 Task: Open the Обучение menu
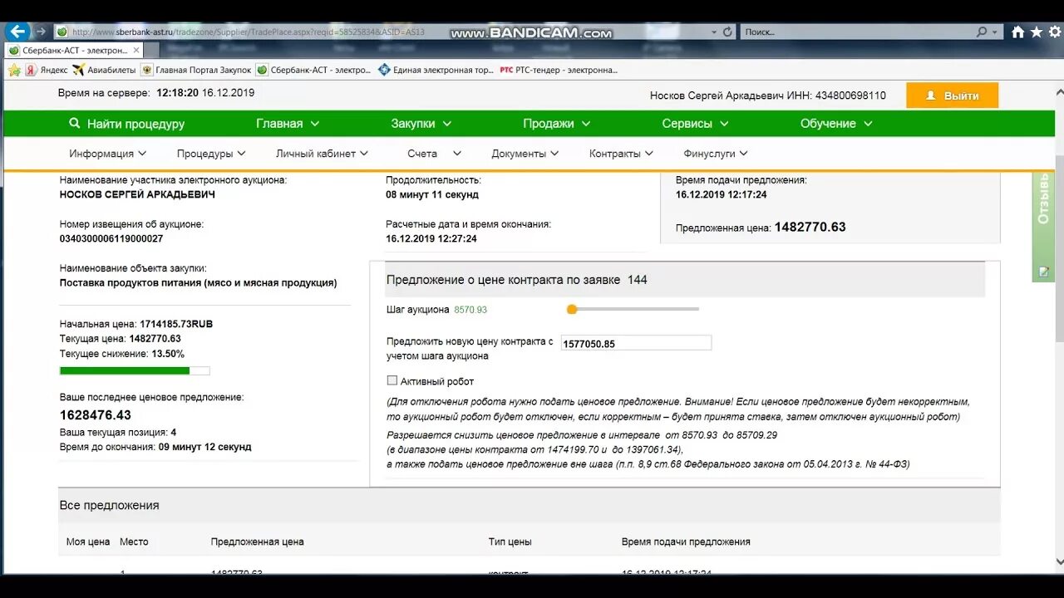837,124
